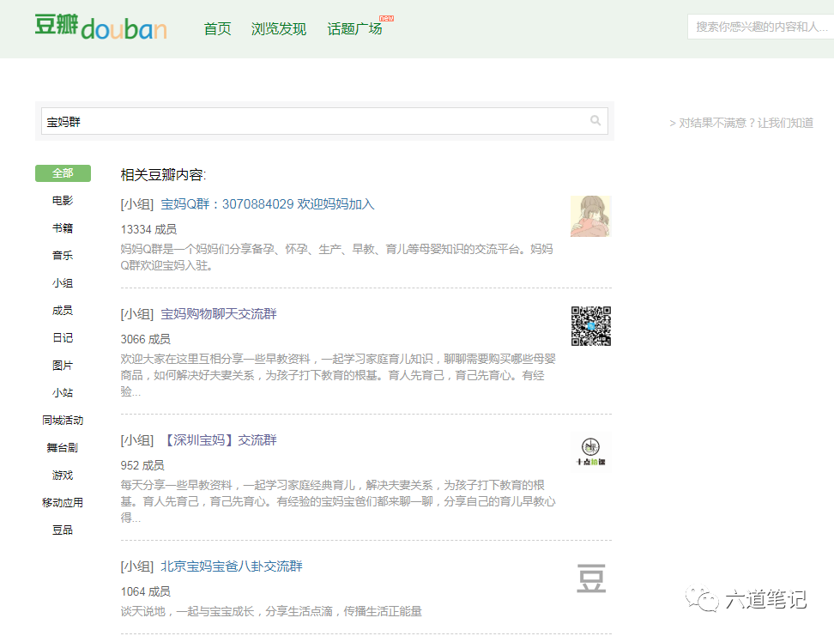Open the QR code thumbnail for 宝妈购物聊天交流群
The height and width of the screenshot is (636, 834).
click(x=591, y=326)
